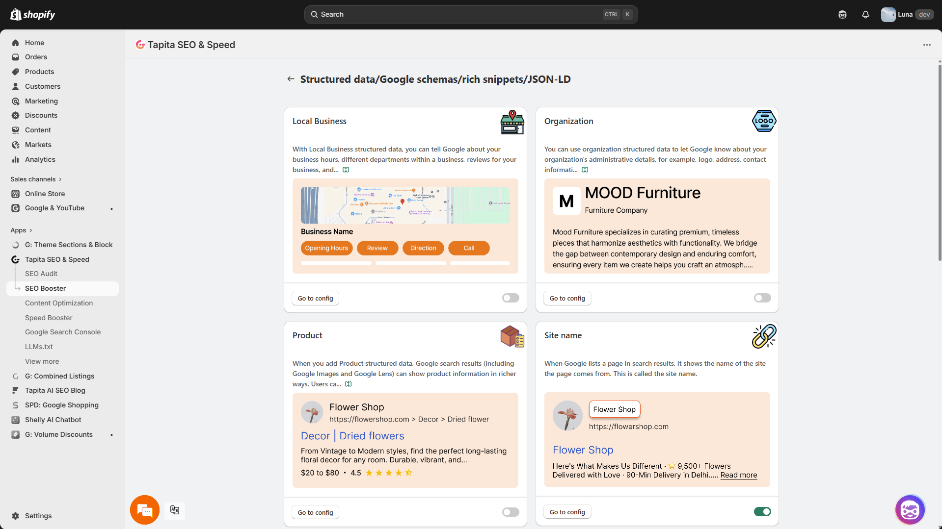Expand the Apps section

[x=22, y=230]
